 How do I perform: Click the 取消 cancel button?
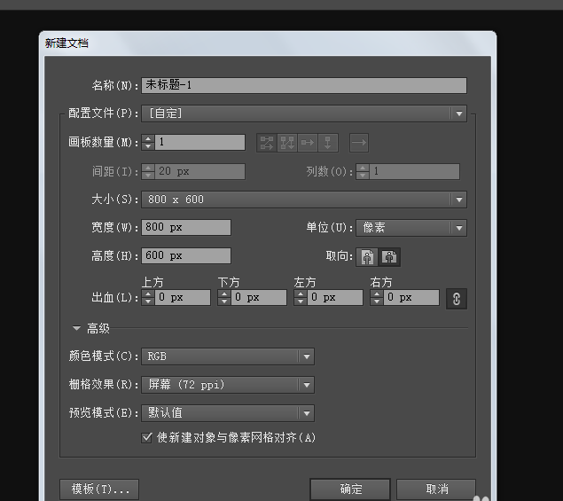pos(436,489)
